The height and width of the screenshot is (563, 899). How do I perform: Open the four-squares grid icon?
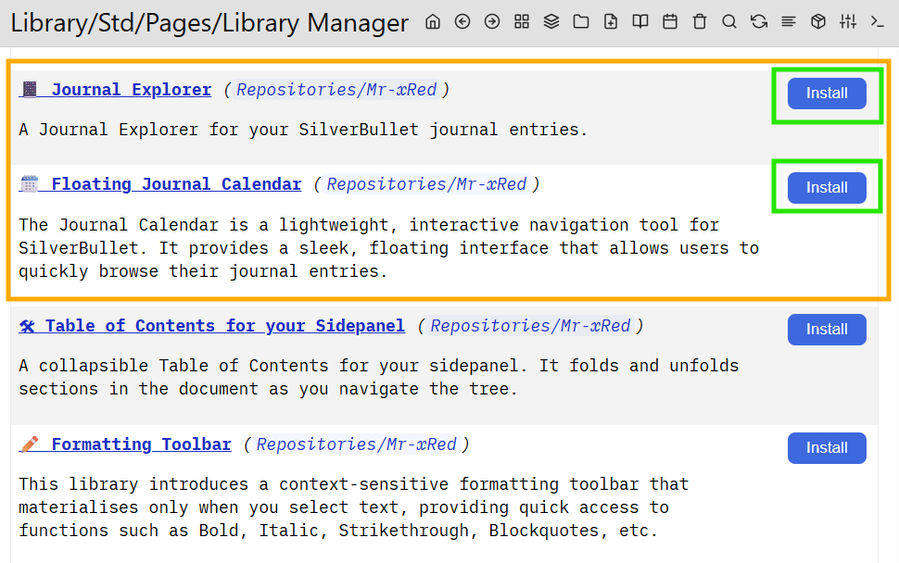[522, 22]
